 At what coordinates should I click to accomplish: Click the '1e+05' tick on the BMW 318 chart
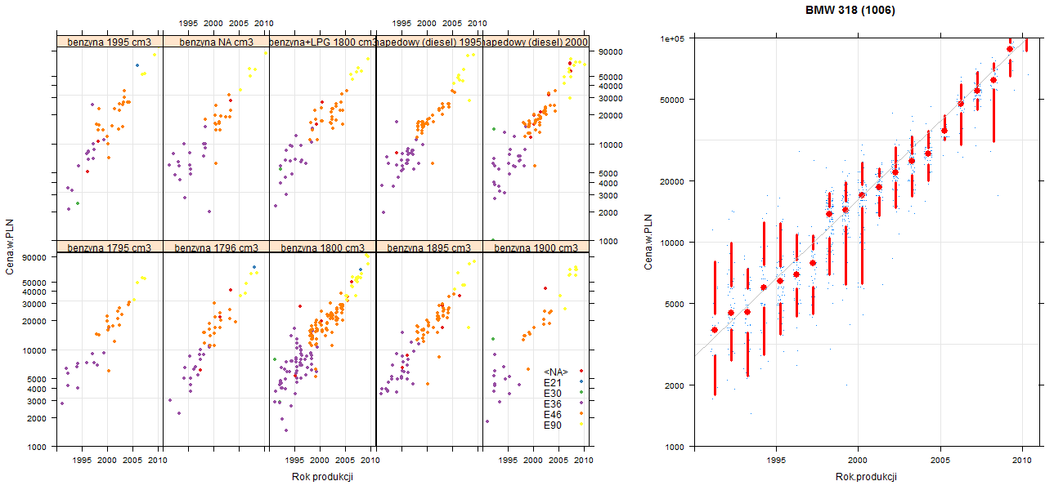click(x=672, y=38)
